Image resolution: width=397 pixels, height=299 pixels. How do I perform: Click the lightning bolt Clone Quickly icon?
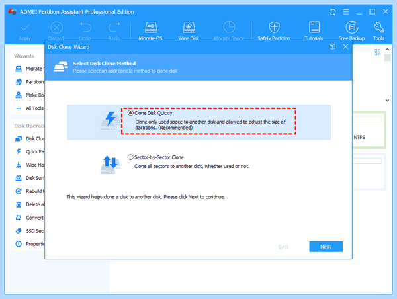tap(110, 120)
